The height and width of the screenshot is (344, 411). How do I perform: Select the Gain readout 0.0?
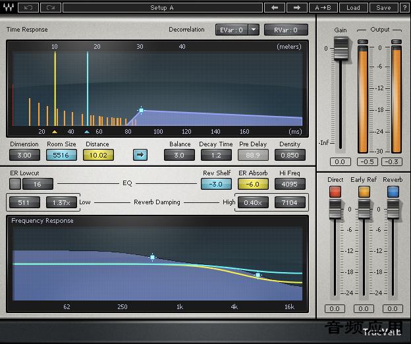340,161
